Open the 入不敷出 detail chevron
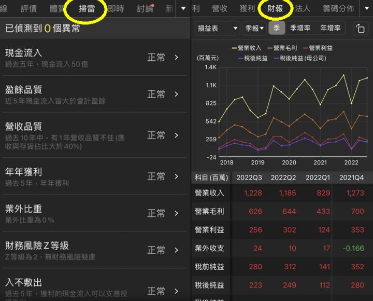This screenshot has width=373, height=301. pos(176,291)
